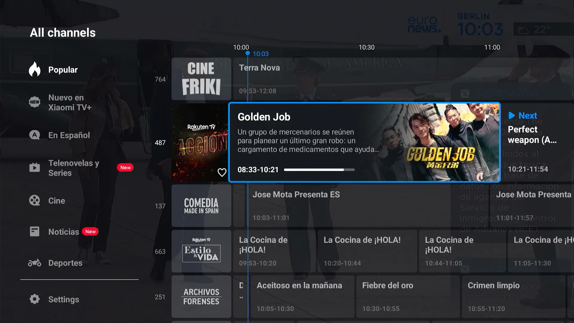Click the En Español language icon
This screenshot has height=323, width=574.
pos(35,135)
